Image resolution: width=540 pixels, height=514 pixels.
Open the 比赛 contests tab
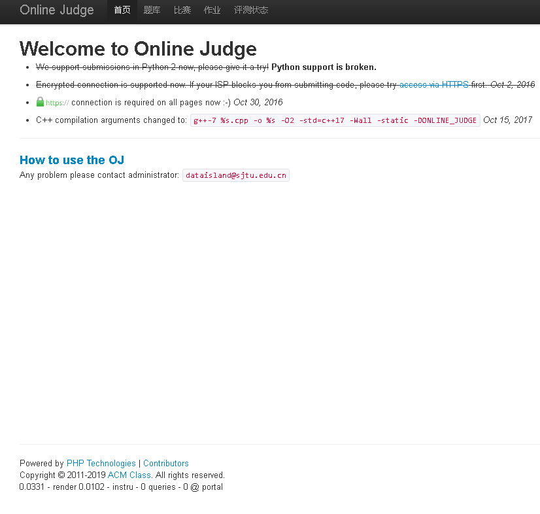[x=182, y=10]
